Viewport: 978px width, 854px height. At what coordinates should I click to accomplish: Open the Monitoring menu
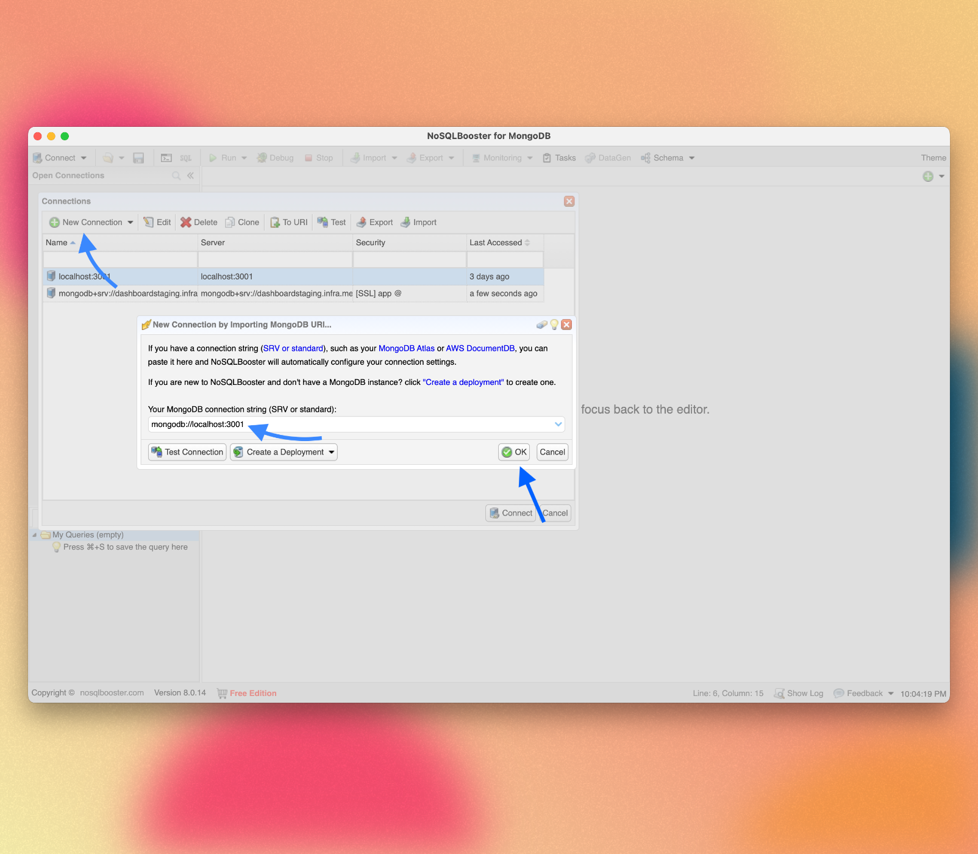coord(502,158)
